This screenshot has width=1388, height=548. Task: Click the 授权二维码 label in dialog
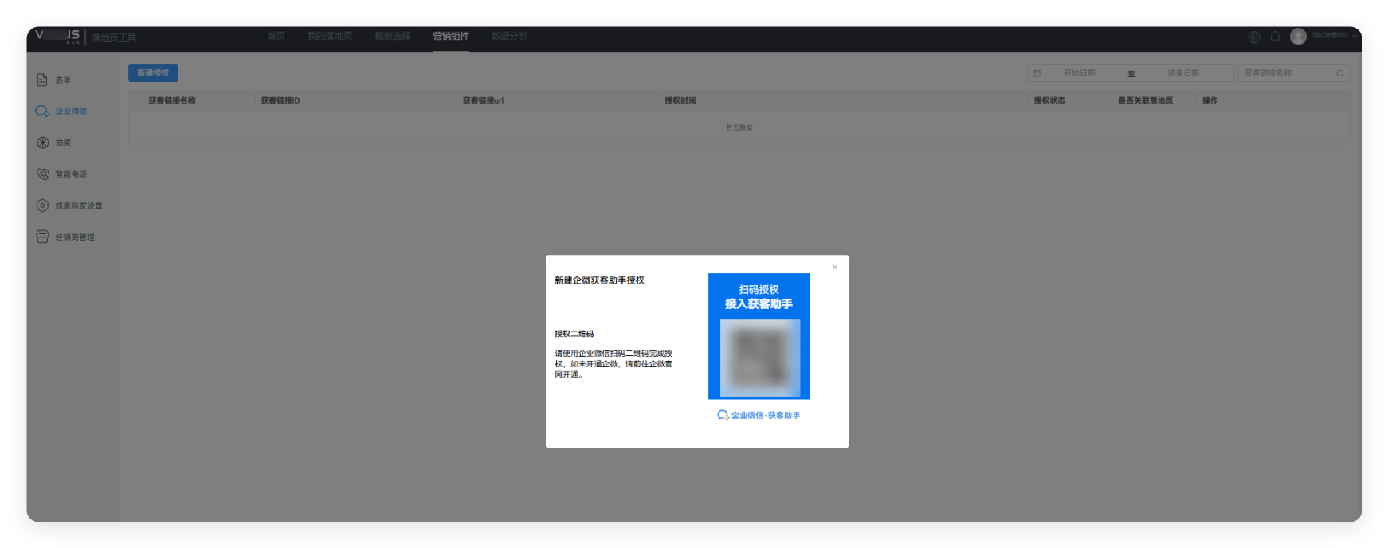(x=574, y=334)
